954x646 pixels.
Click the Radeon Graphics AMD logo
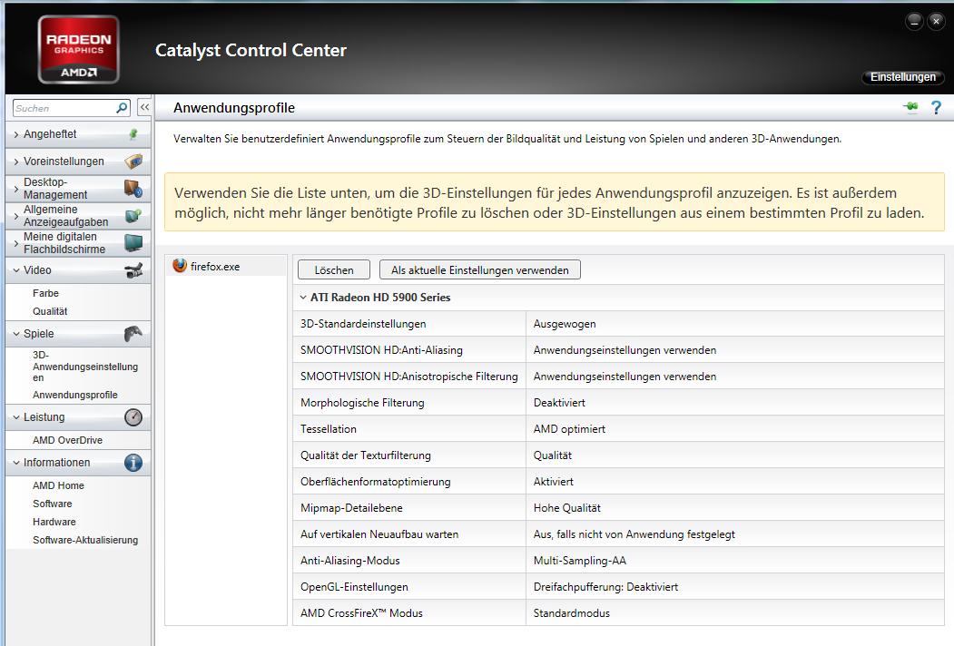click(x=78, y=50)
